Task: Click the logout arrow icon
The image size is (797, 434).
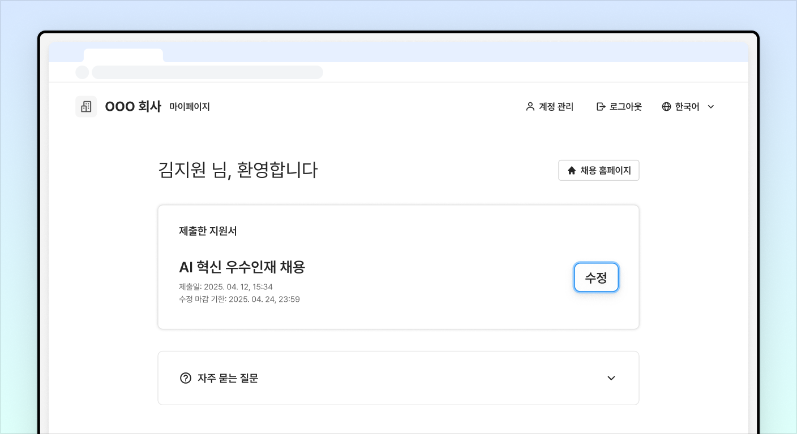Action: click(601, 106)
